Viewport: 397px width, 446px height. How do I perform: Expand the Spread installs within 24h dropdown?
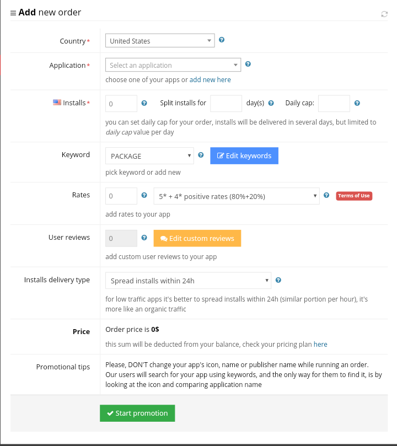click(x=188, y=281)
